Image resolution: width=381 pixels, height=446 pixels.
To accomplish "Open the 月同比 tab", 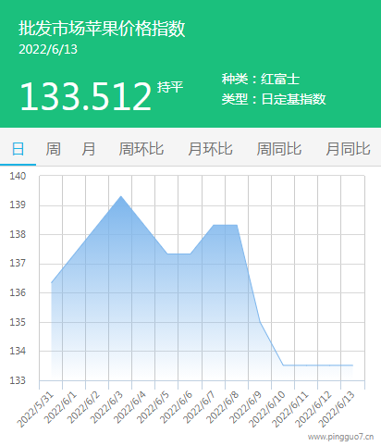I will pyautogui.click(x=348, y=149).
